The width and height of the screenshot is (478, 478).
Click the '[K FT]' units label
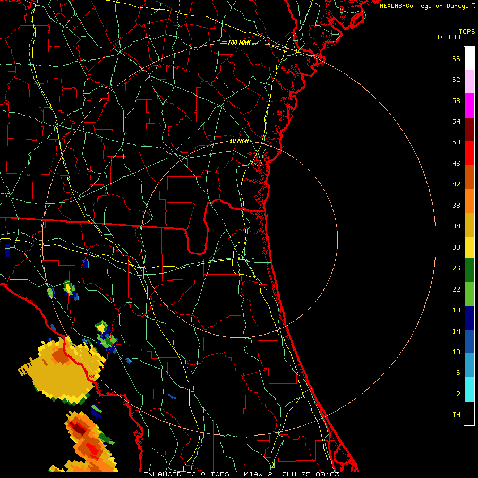pyautogui.click(x=449, y=37)
